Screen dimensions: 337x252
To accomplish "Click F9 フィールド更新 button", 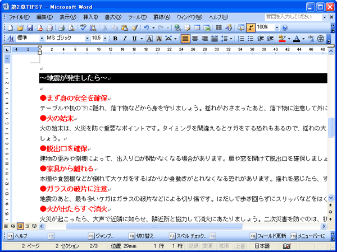I will [268, 236].
